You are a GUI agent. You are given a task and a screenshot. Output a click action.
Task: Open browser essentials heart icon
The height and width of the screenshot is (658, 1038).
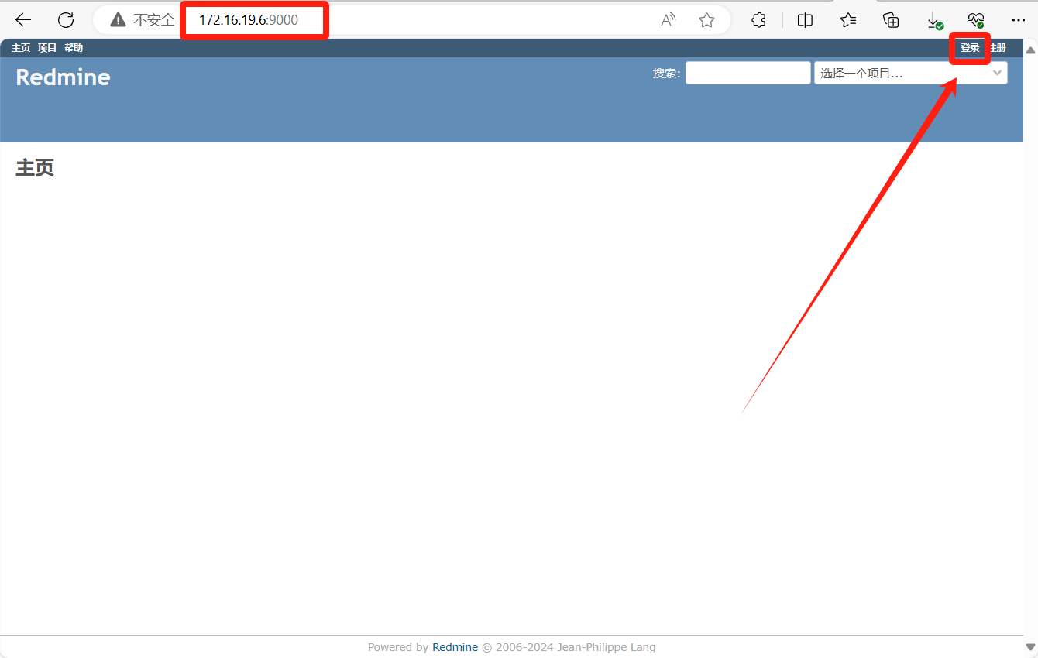click(x=976, y=20)
